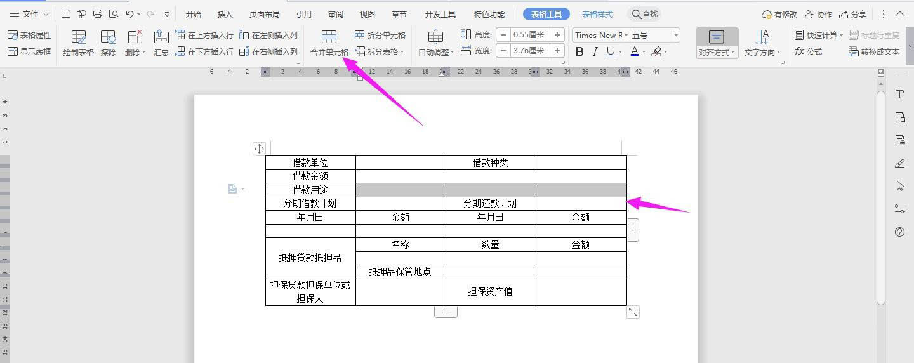Click the 汇总 summary icon

pyautogui.click(x=161, y=43)
